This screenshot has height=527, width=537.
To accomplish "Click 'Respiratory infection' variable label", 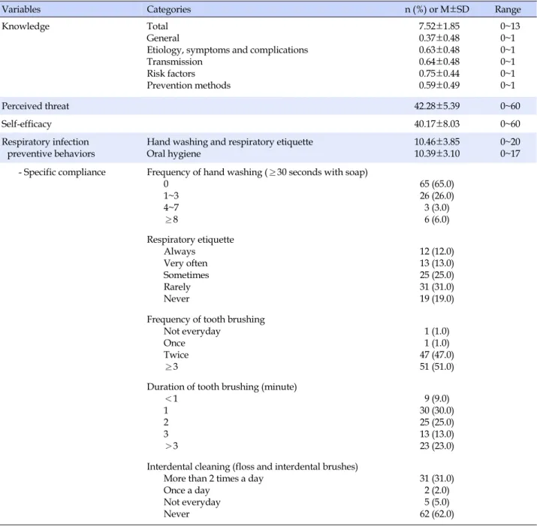I will 45,142.
